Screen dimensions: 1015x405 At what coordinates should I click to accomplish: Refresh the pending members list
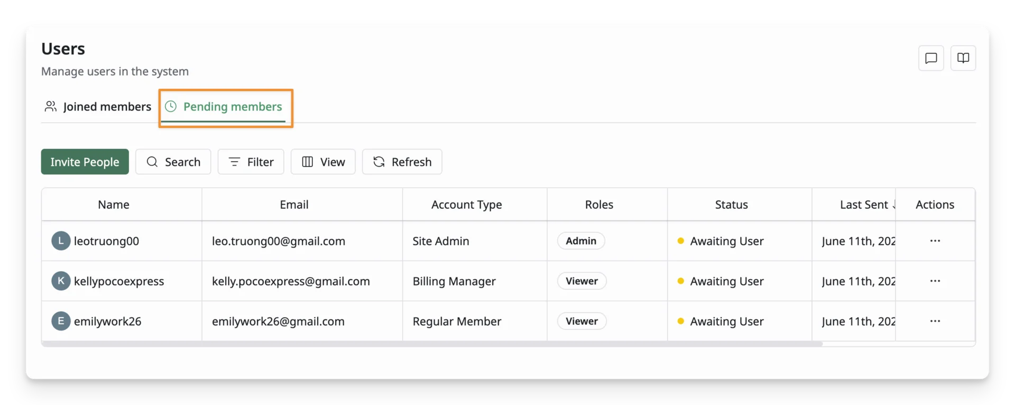point(402,162)
